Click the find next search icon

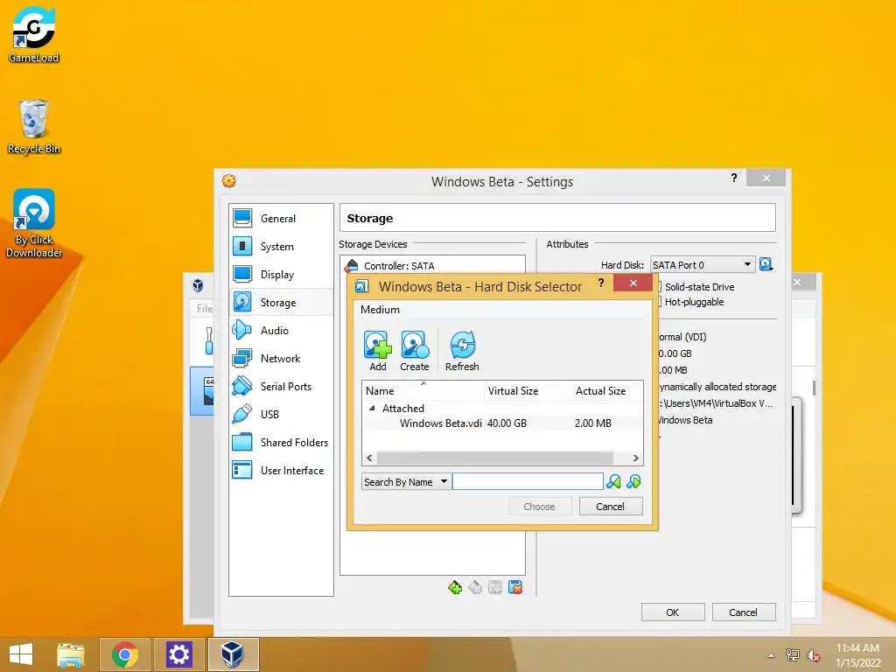click(633, 482)
